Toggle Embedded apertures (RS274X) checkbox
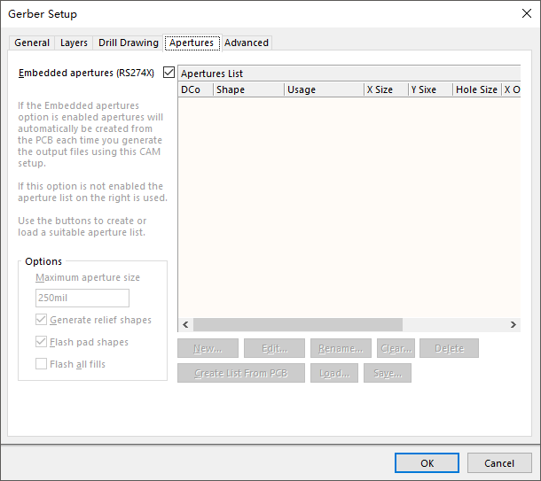Screen dimensions: 541x481 point(169,73)
